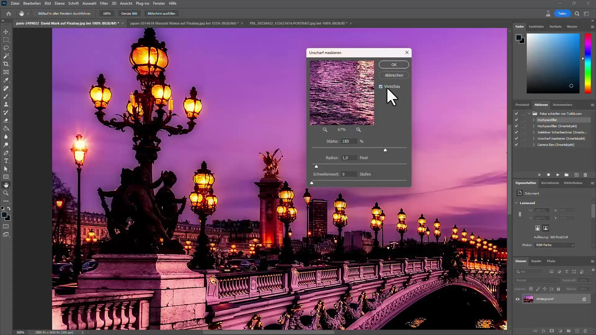596x335 pixels.
Task: Select the Frame tool
Action: [6, 72]
